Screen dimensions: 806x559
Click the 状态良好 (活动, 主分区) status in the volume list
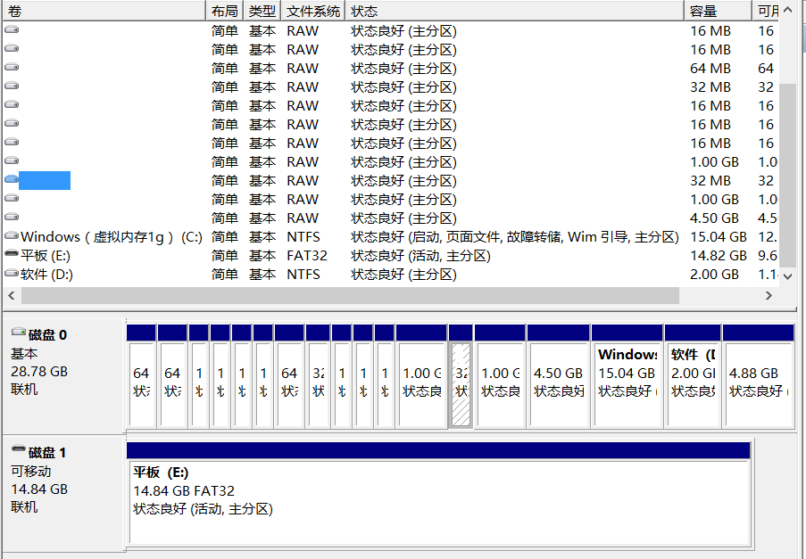click(x=420, y=256)
